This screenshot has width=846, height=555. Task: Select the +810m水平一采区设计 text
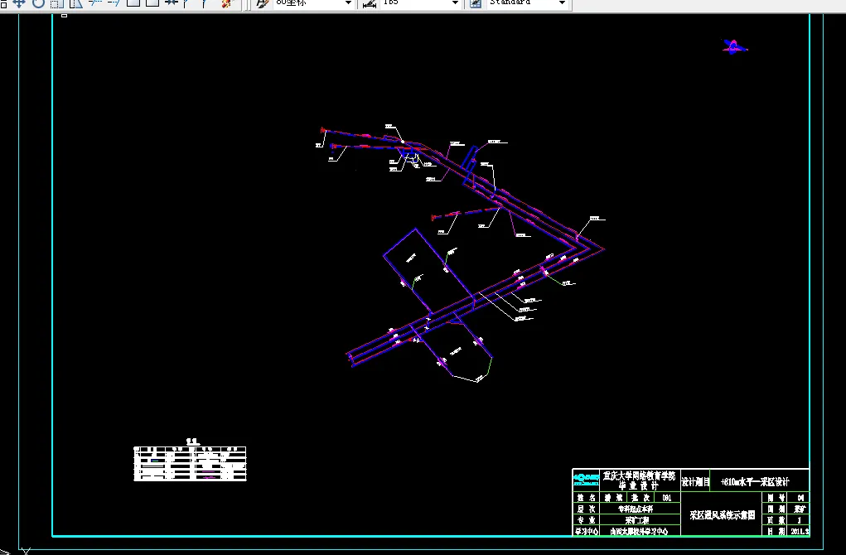pos(755,481)
